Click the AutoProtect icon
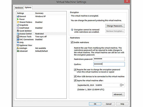 point(18,28)
